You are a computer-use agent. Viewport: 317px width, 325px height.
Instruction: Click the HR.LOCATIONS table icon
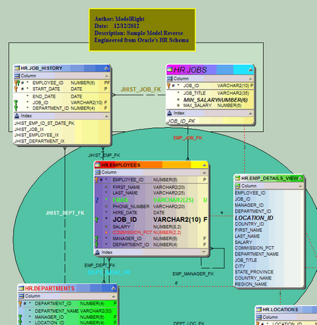(x=259, y=309)
